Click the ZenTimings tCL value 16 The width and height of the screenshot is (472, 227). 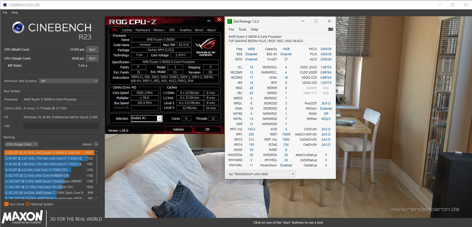[251, 67]
